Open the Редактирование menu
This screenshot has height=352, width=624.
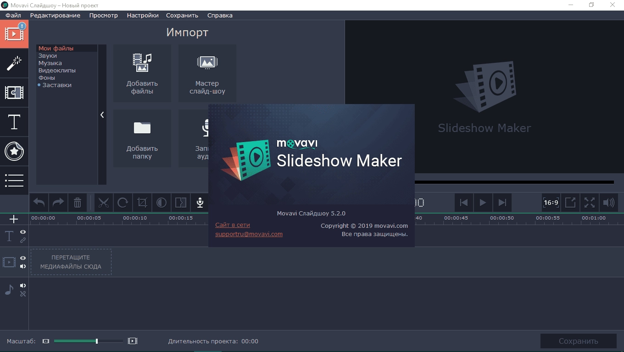click(55, 15)
